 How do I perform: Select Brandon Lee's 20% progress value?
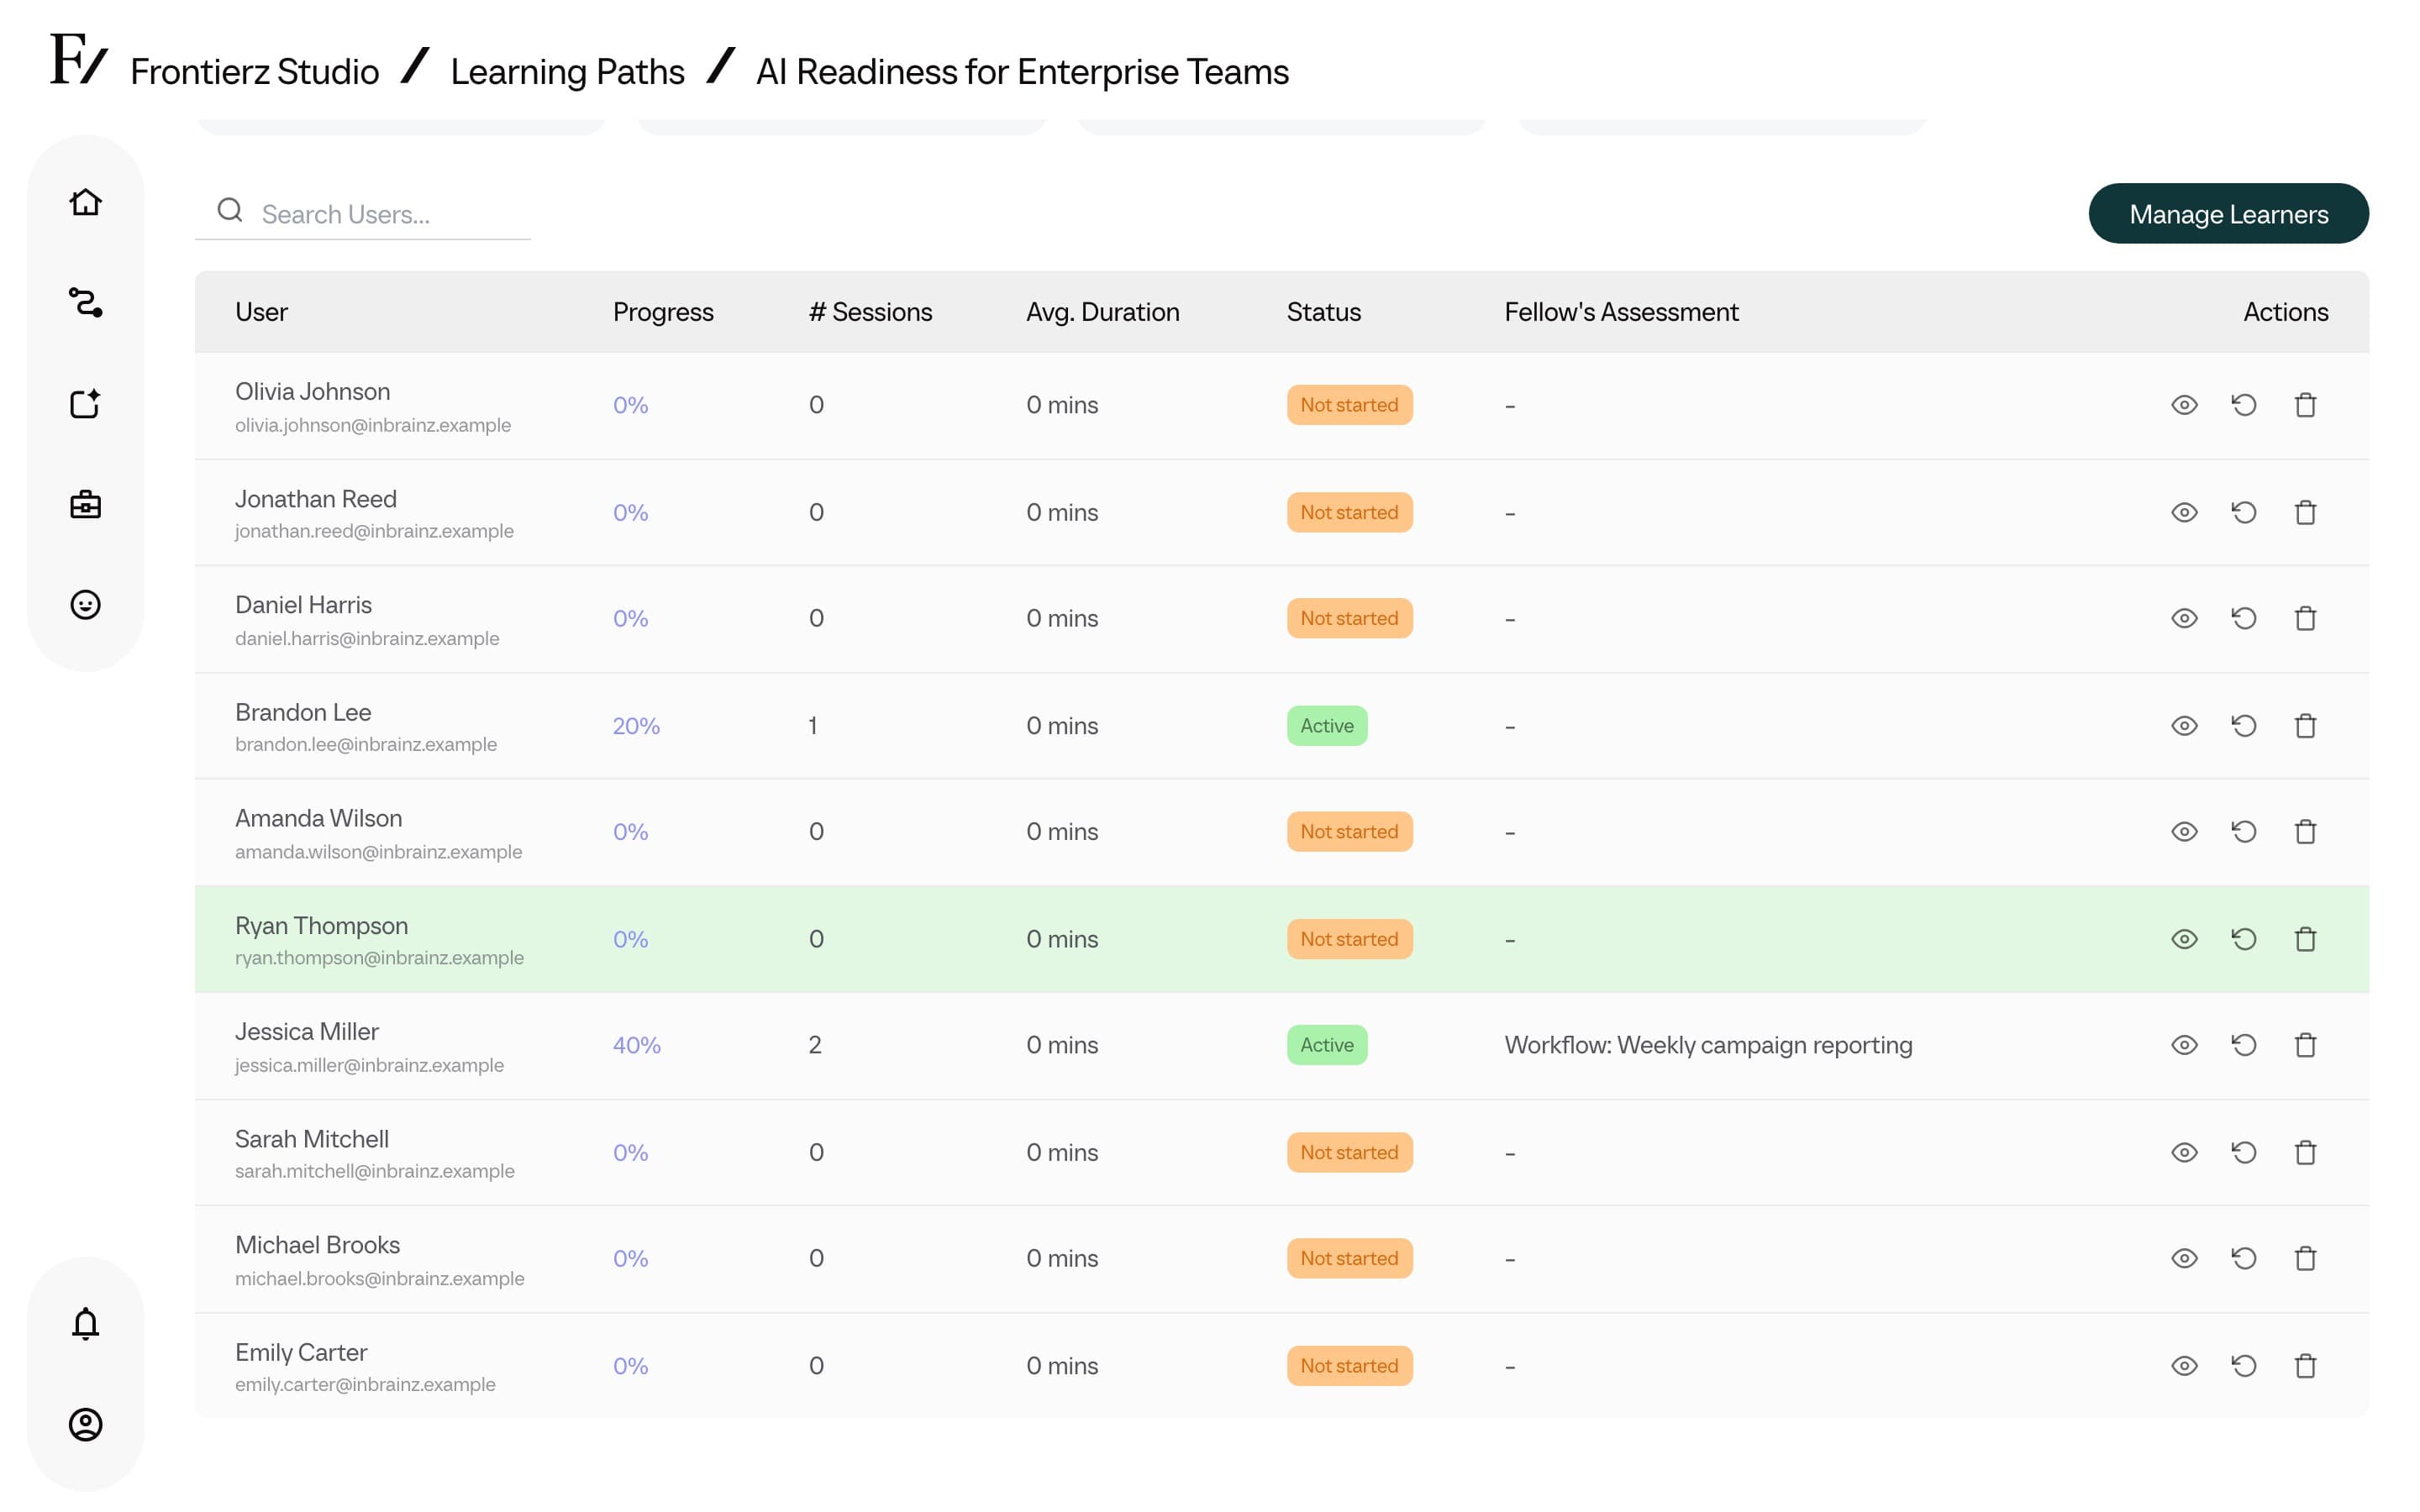coord(636,725)
